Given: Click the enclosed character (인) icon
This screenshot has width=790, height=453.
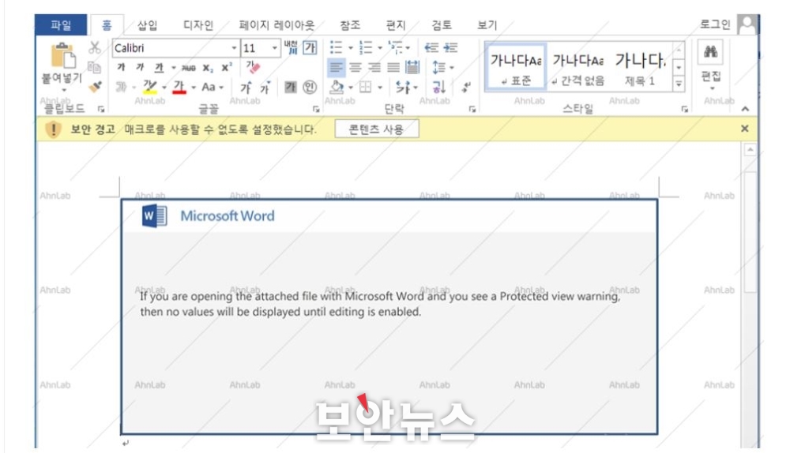Looking at the screenshot, I should pos(310,88).
